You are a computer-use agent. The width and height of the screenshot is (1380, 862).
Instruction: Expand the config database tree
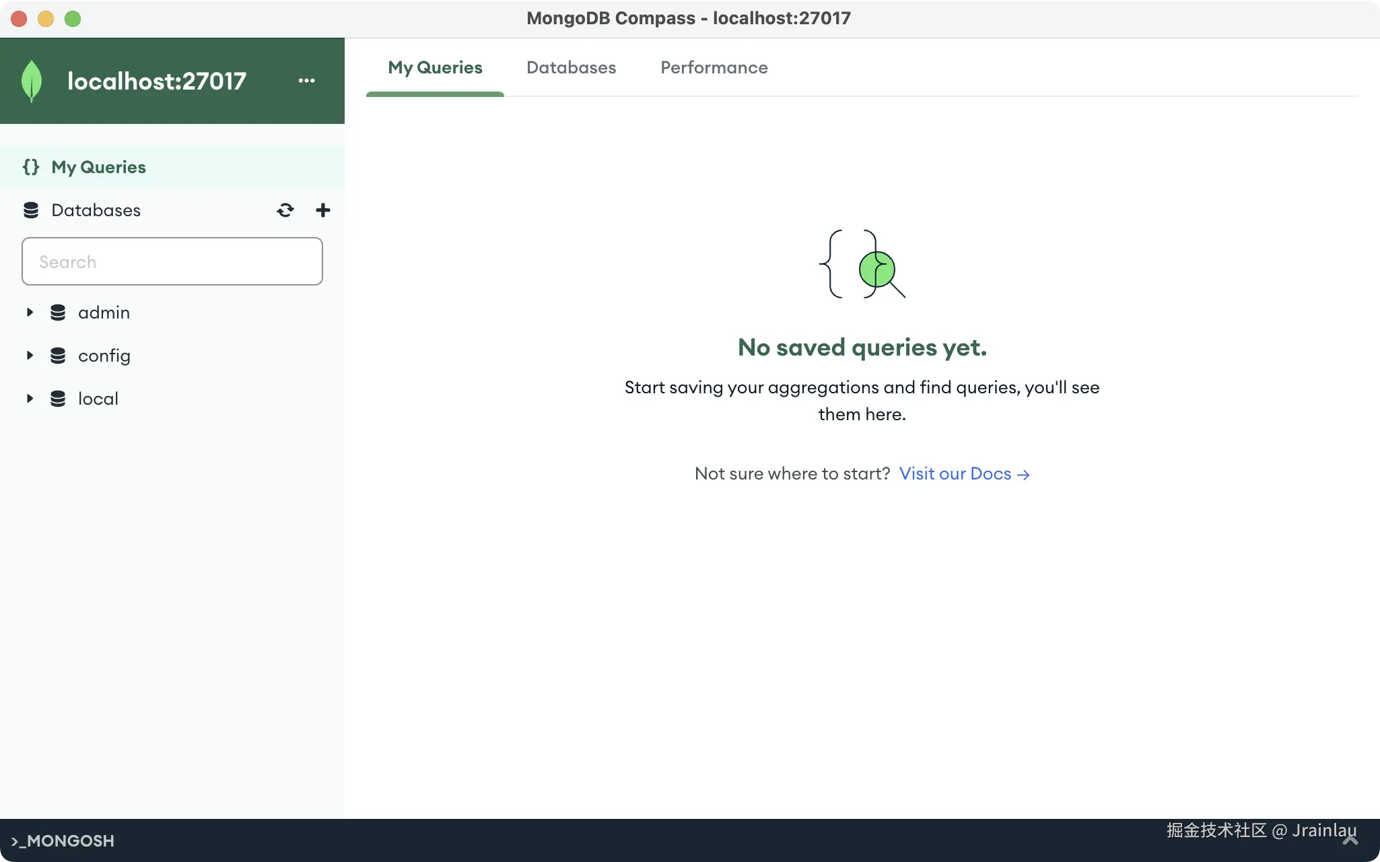(x=30, y=356)
